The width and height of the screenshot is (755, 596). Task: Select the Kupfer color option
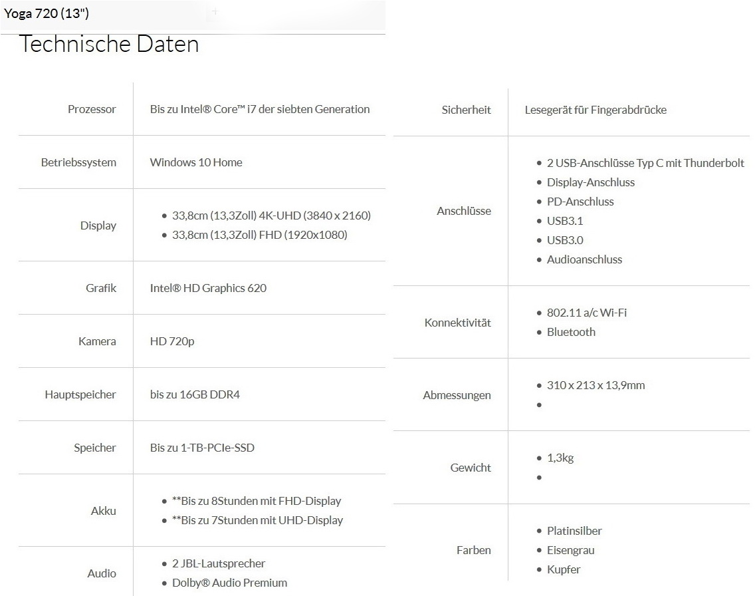coord(564,569)
